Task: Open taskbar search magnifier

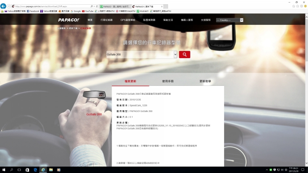Action: coord(12,170)
